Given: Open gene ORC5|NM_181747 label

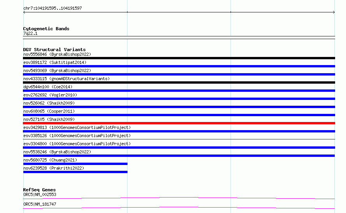Looking at the screenshot, I should 40,204.
